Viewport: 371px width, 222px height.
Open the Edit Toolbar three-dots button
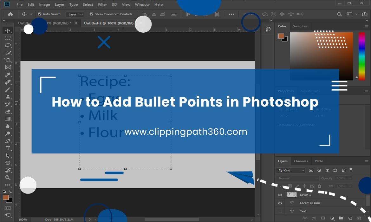pyautogui.click(x=8, y=185)
